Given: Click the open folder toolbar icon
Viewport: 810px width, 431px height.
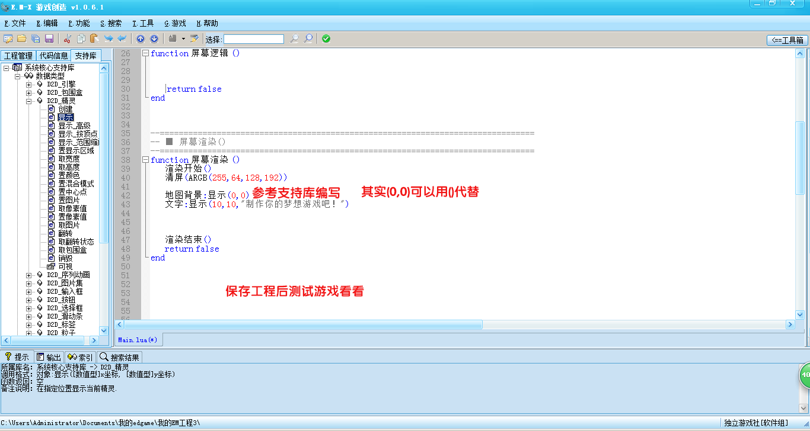Looking at the screenshot, I should (x=21, y=39).
